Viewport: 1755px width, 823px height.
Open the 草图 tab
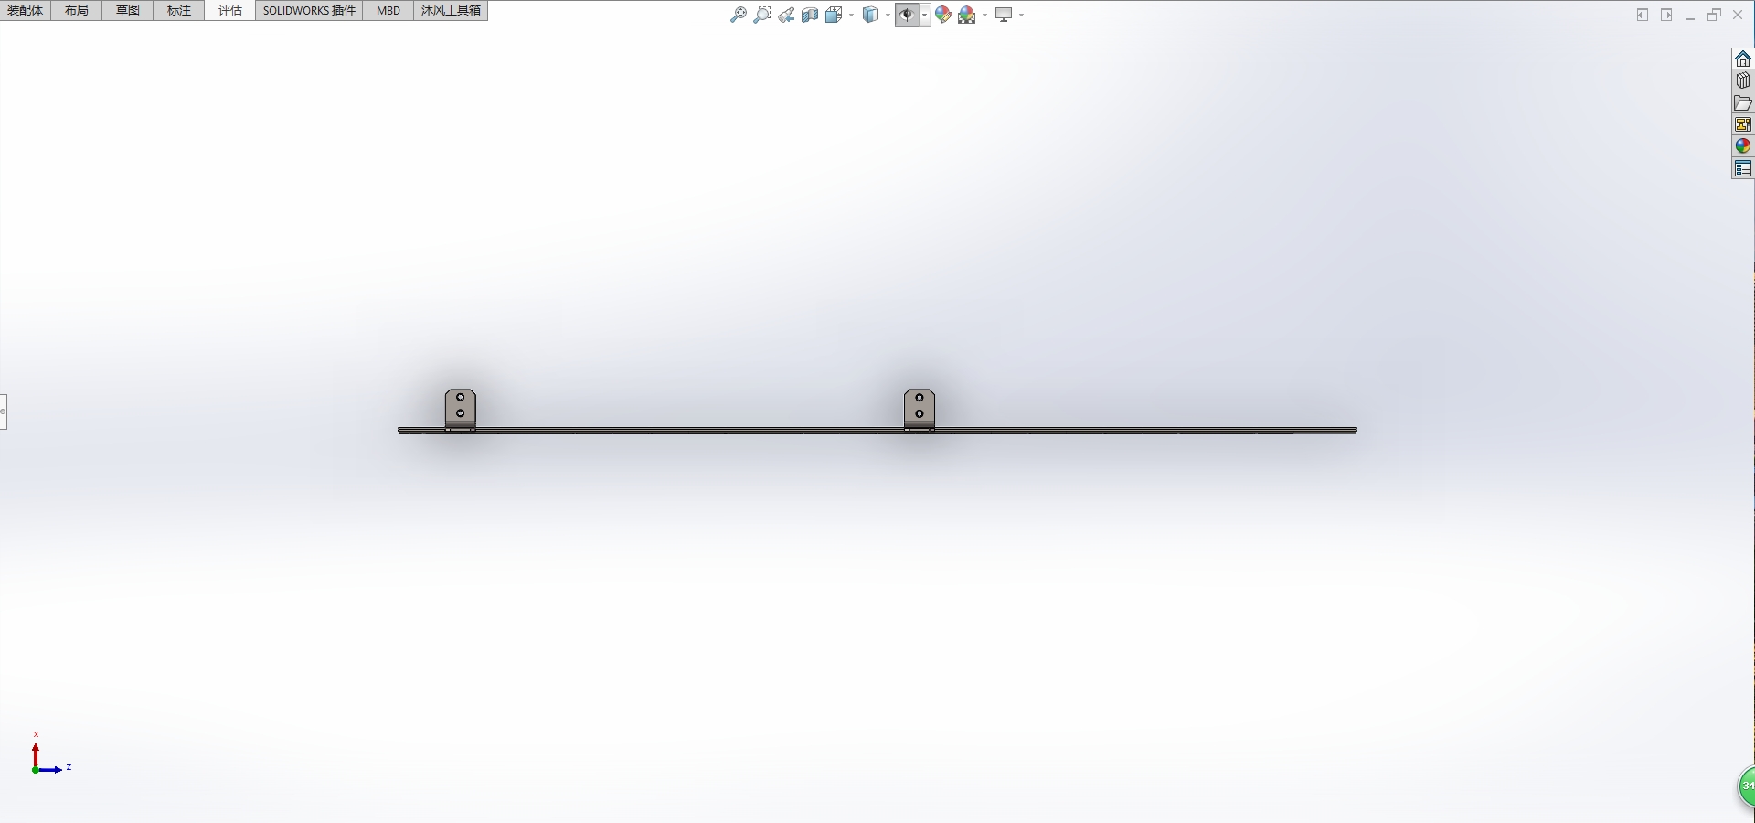tap(128, 11)
